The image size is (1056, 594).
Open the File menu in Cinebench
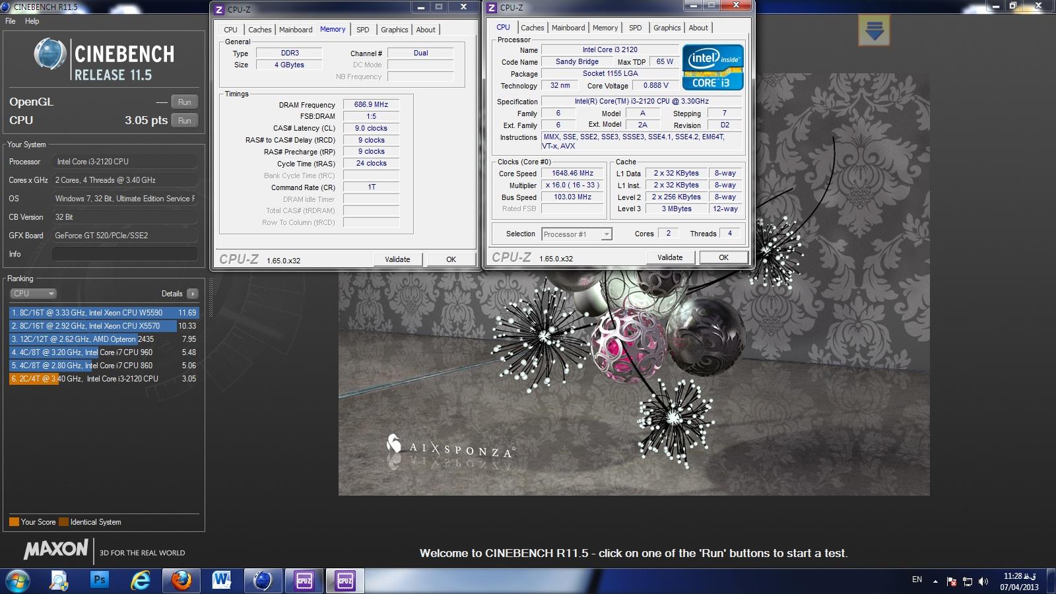pyautogui.click(x=10, y=21)
